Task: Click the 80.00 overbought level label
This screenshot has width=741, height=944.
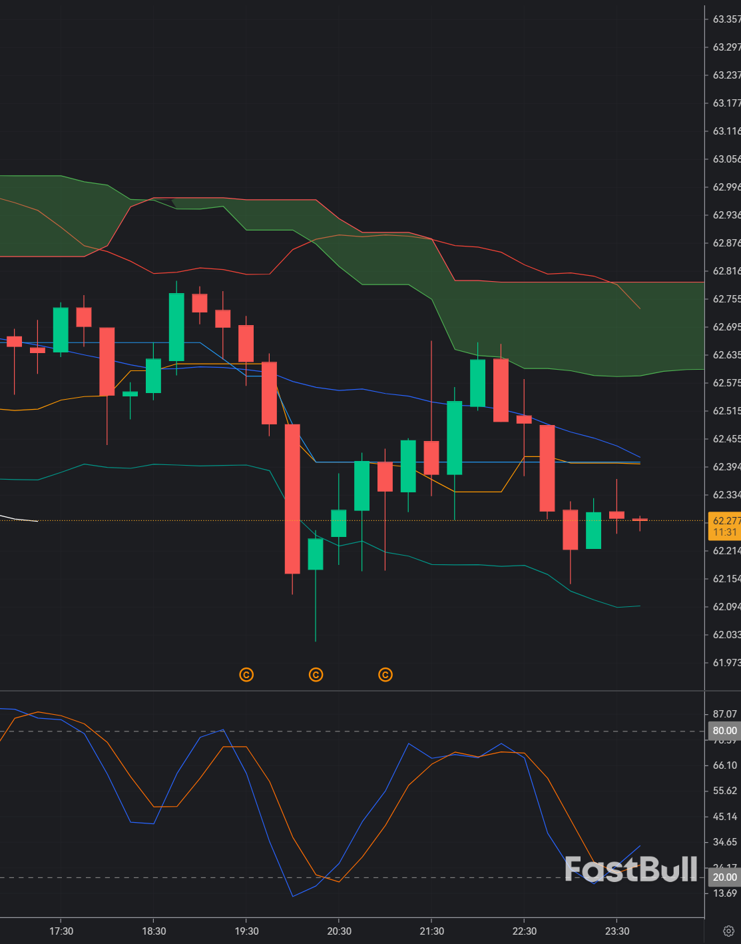Action: click(x=723, y=731)
